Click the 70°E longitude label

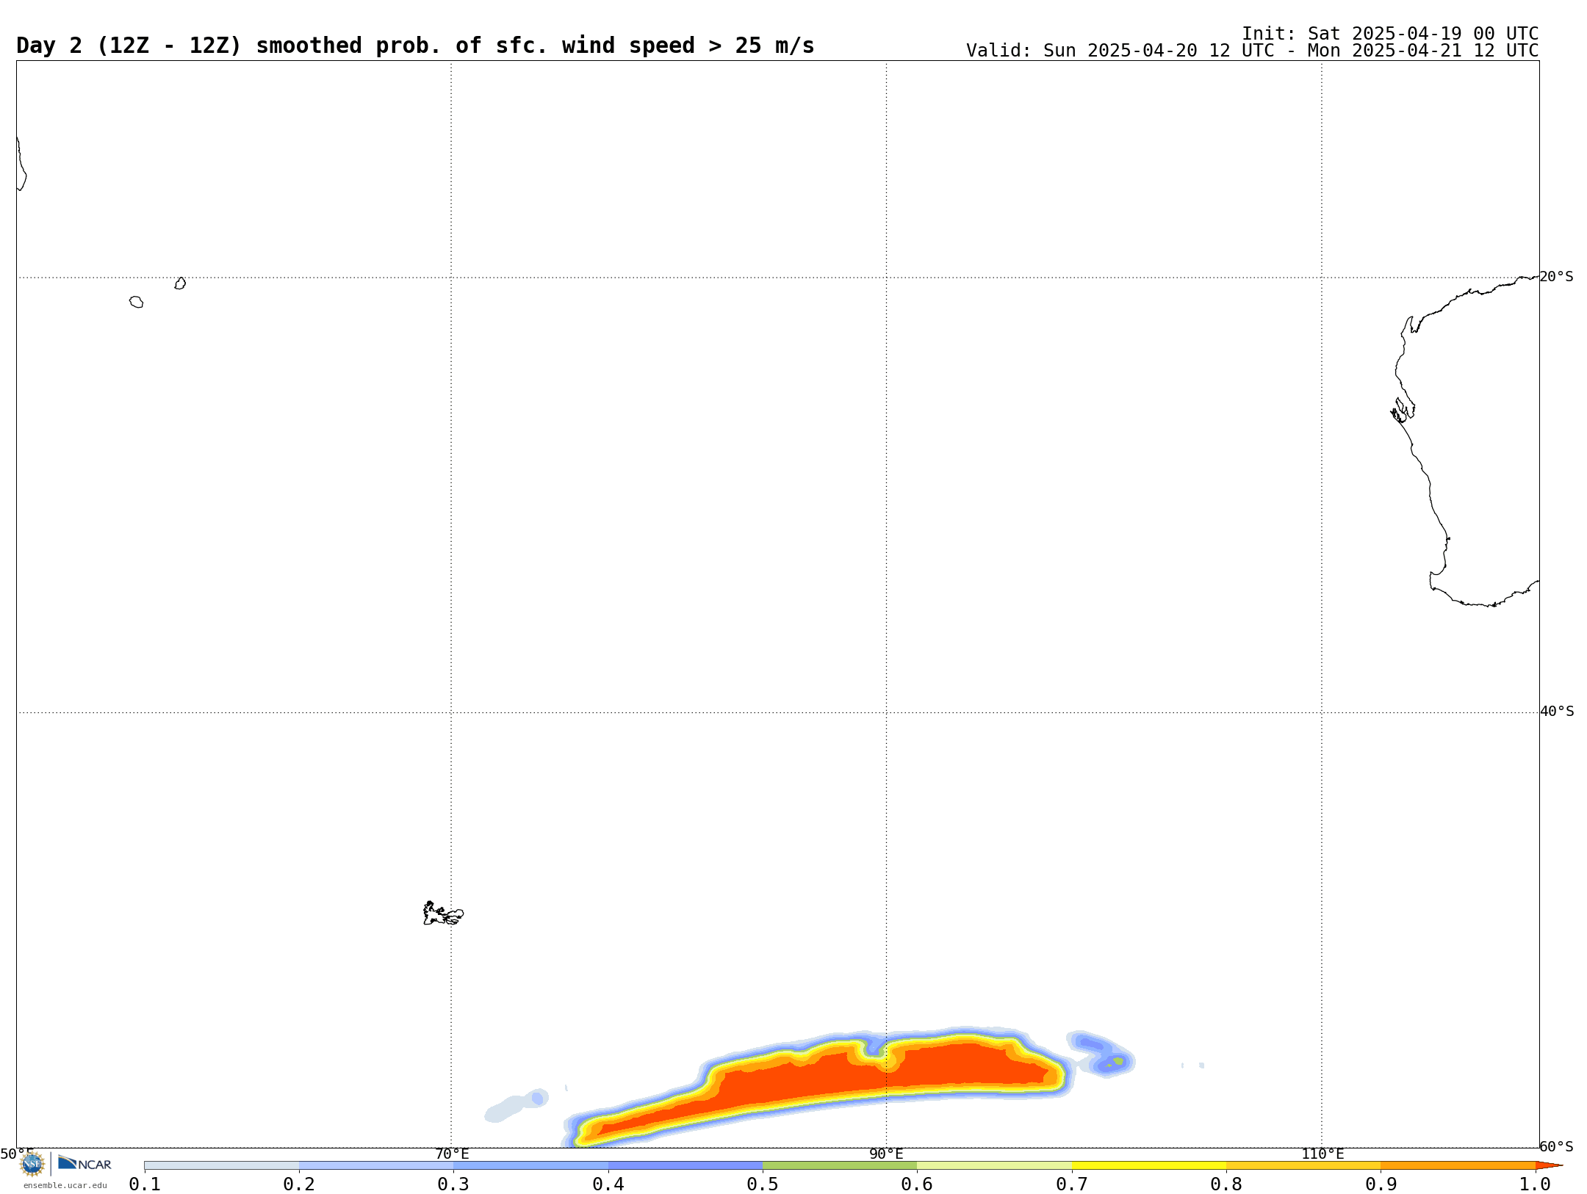(452, 1154)
